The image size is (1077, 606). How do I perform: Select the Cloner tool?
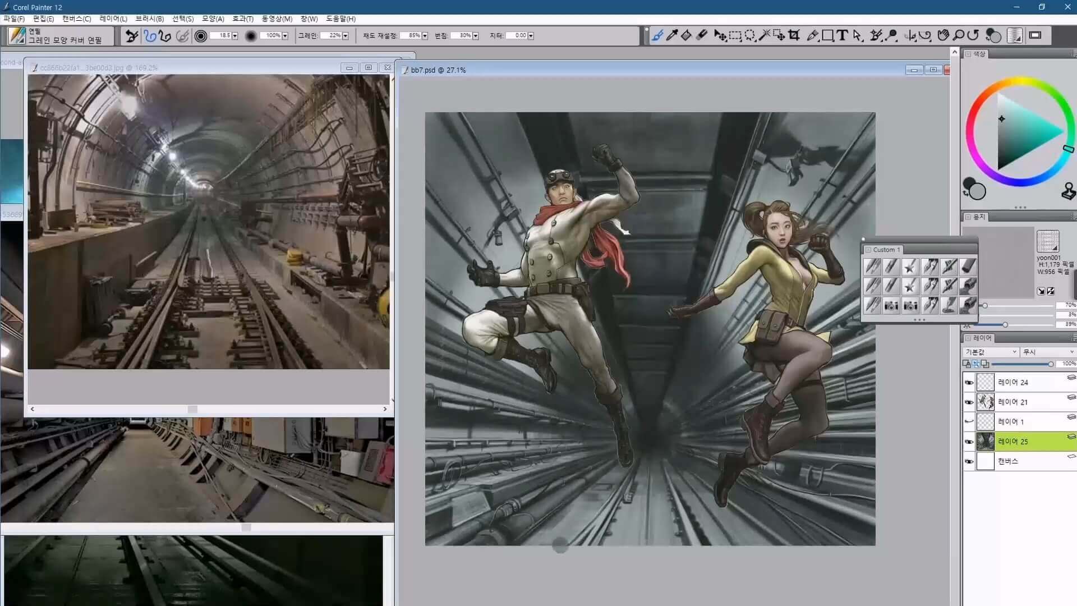pos(876,35)
